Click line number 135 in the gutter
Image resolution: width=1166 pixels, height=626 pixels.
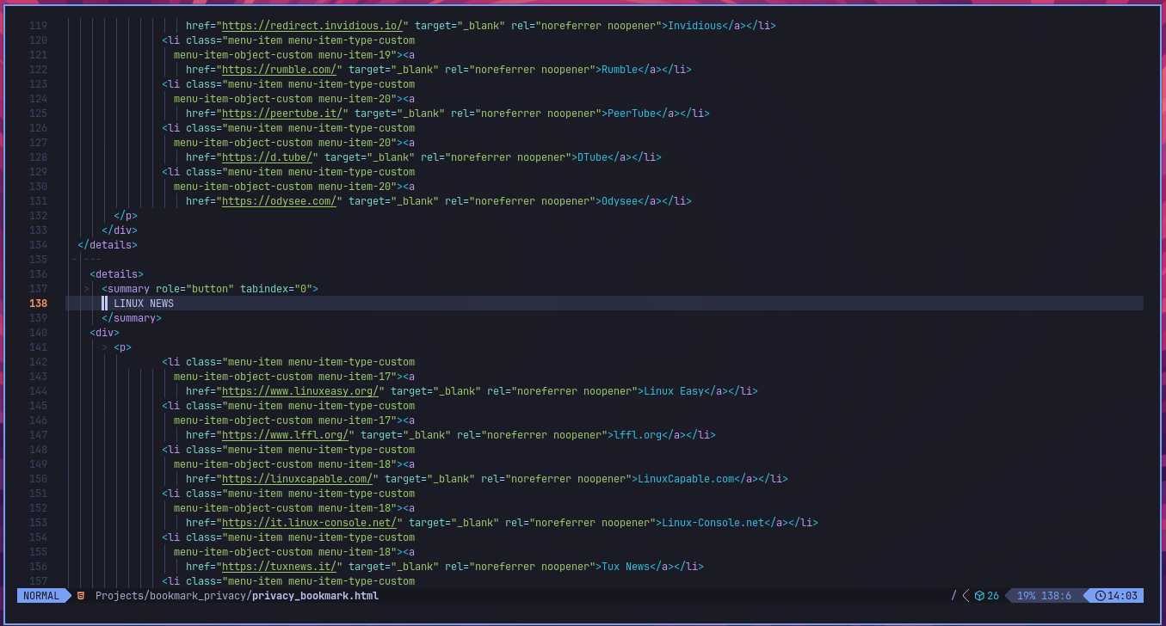coord(38,260)
